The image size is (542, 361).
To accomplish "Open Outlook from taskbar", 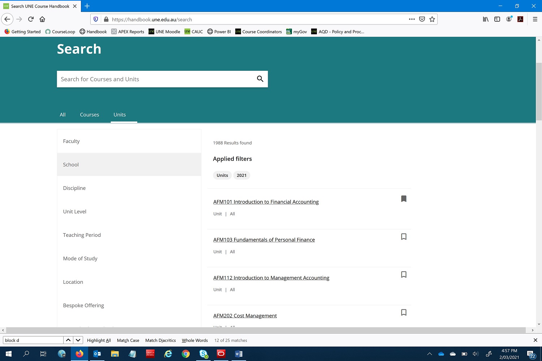I will click(97, 354).
